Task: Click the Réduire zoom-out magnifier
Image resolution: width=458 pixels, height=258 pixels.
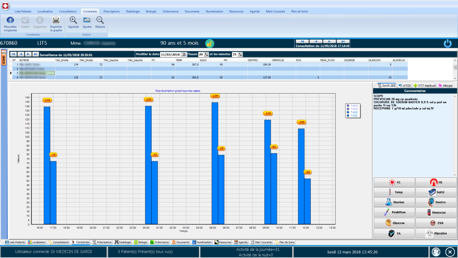Action: (100, 20)
